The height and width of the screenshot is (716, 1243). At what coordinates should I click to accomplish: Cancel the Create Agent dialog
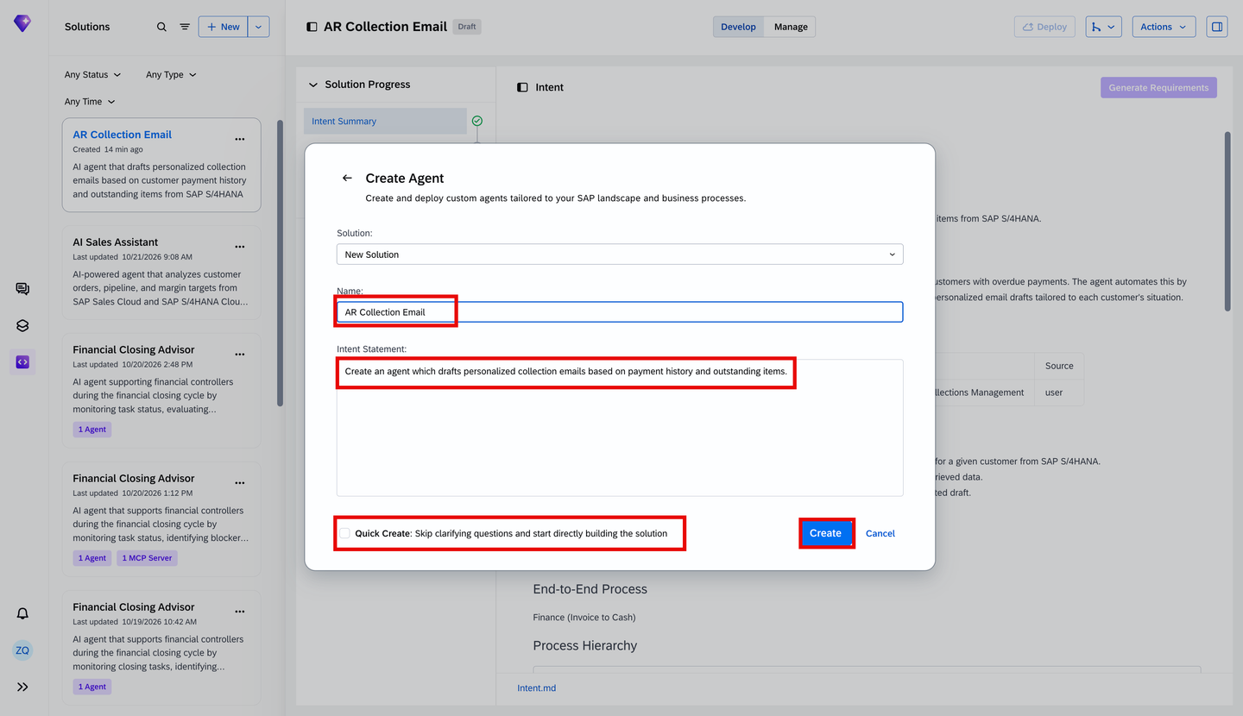pyautogui.click(x=880, y=533)
